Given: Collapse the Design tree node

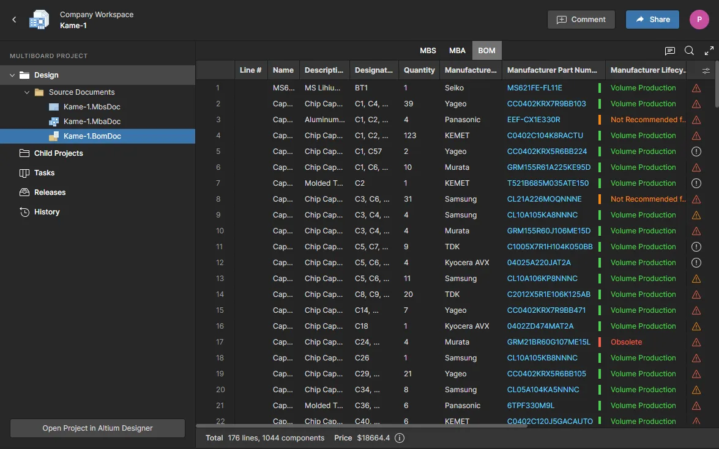Looking at the screenshot, I should click(x=12, y=75).
